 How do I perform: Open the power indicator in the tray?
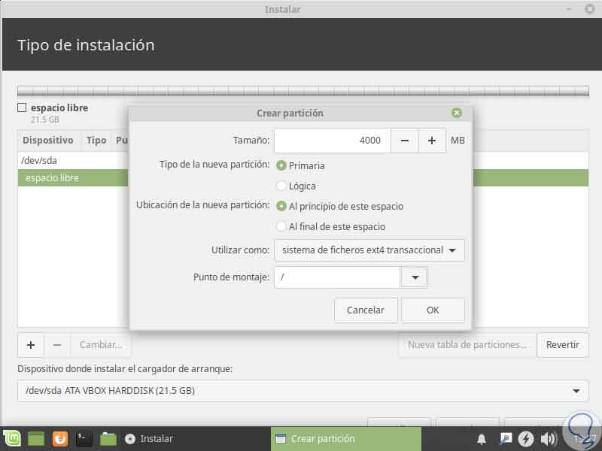527,438
